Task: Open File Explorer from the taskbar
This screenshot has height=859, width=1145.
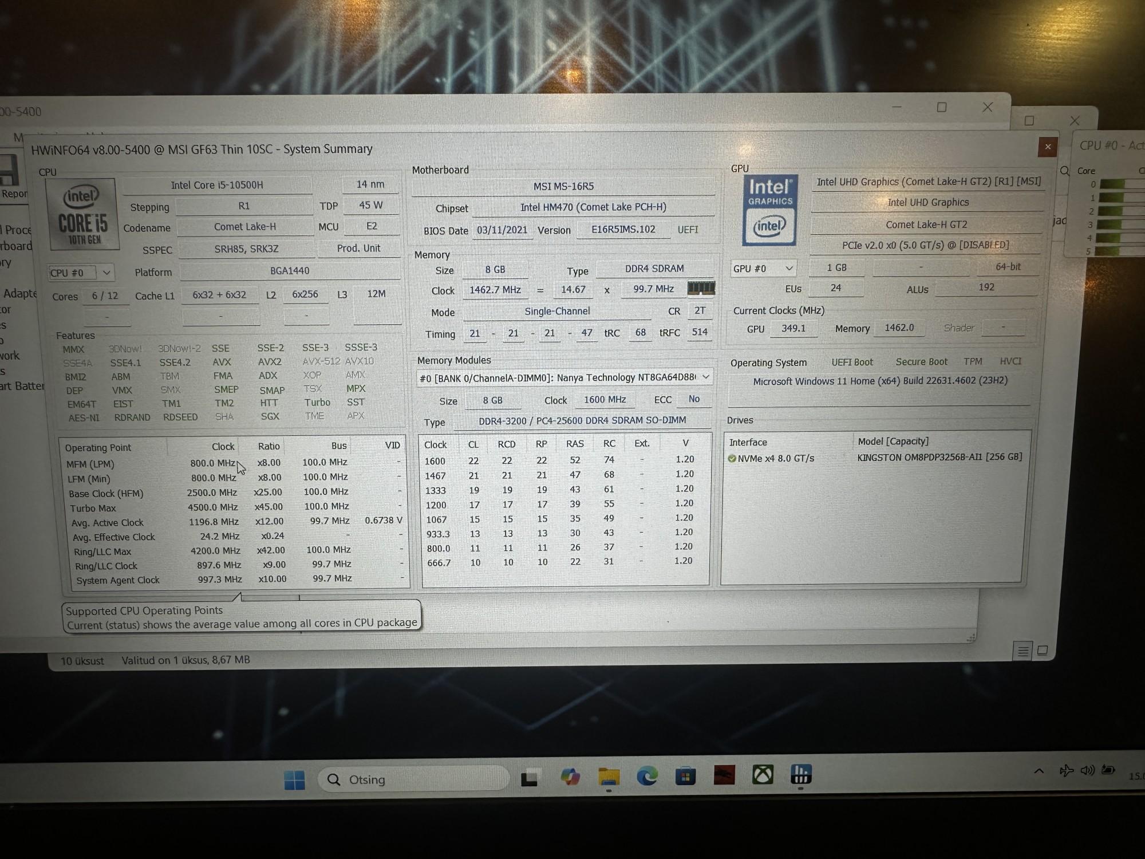Action: [x=609, y=777]
